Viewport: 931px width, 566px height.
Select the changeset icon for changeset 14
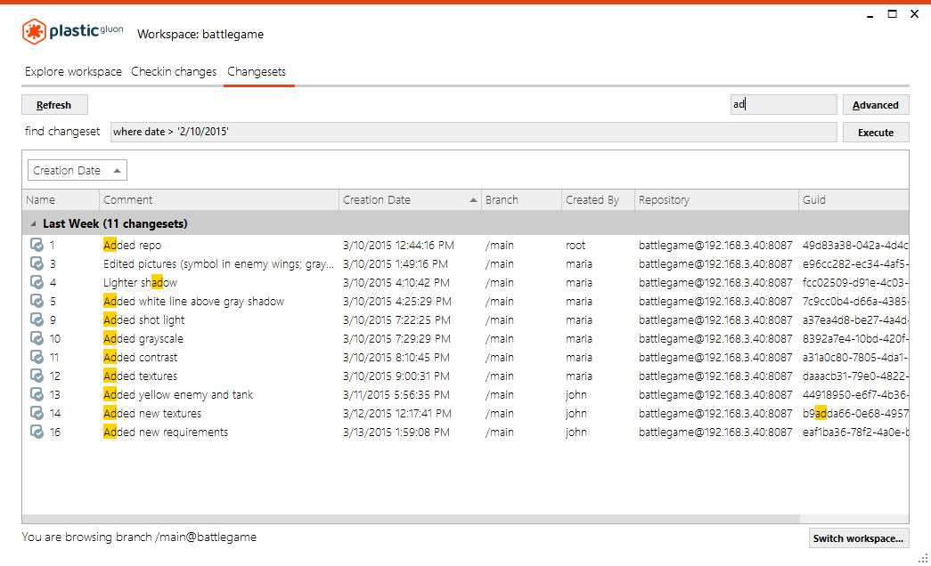pos(37,413)
